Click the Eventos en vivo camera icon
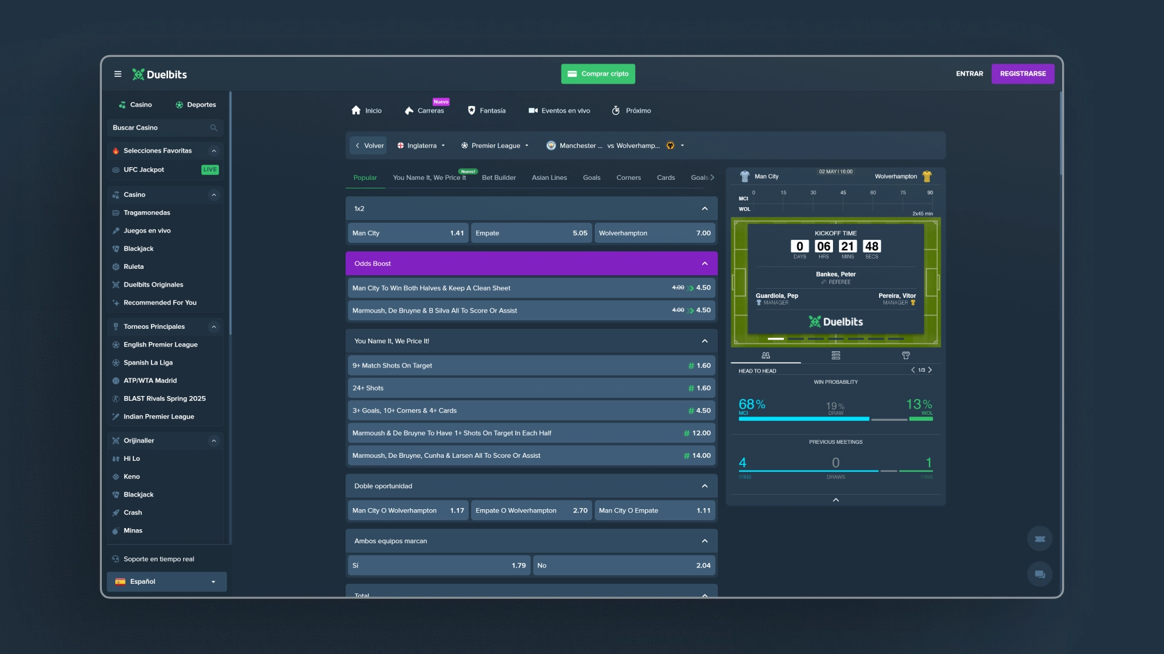Image resolution: width=1164 pixels, height=654 pixels. (x=533, y=110)
